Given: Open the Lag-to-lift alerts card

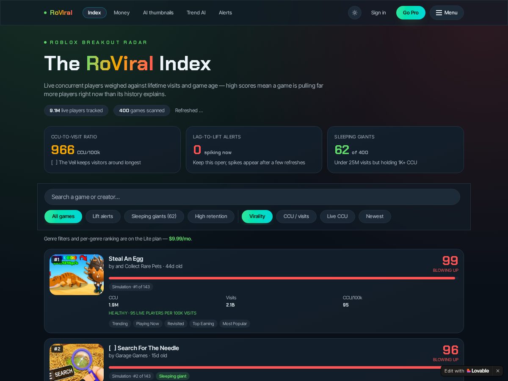Looking at the screenshot, I should click(254, 149).
